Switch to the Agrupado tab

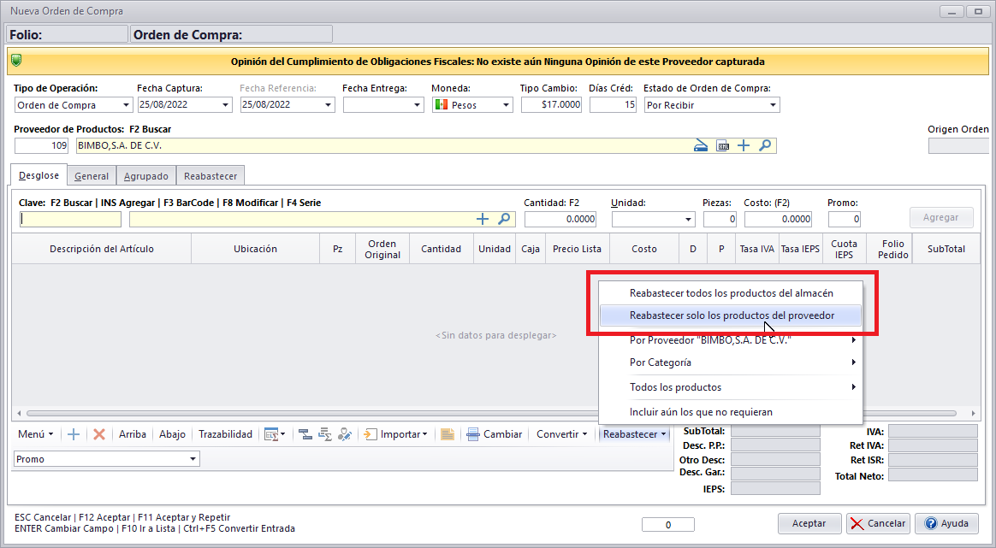coord(145,176)
